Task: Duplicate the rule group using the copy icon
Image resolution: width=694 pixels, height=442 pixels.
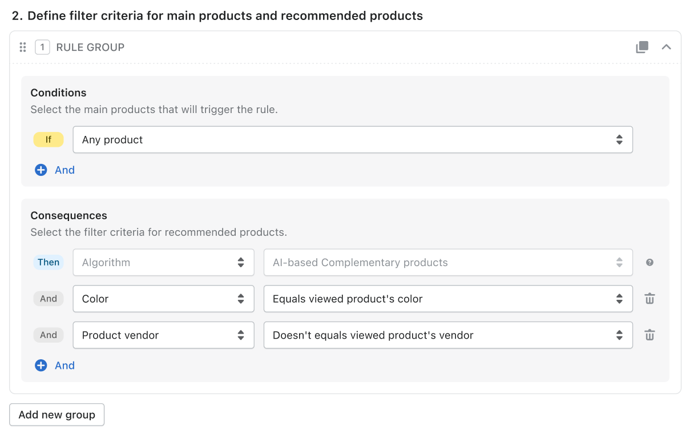Action: [x=641, y=47]
